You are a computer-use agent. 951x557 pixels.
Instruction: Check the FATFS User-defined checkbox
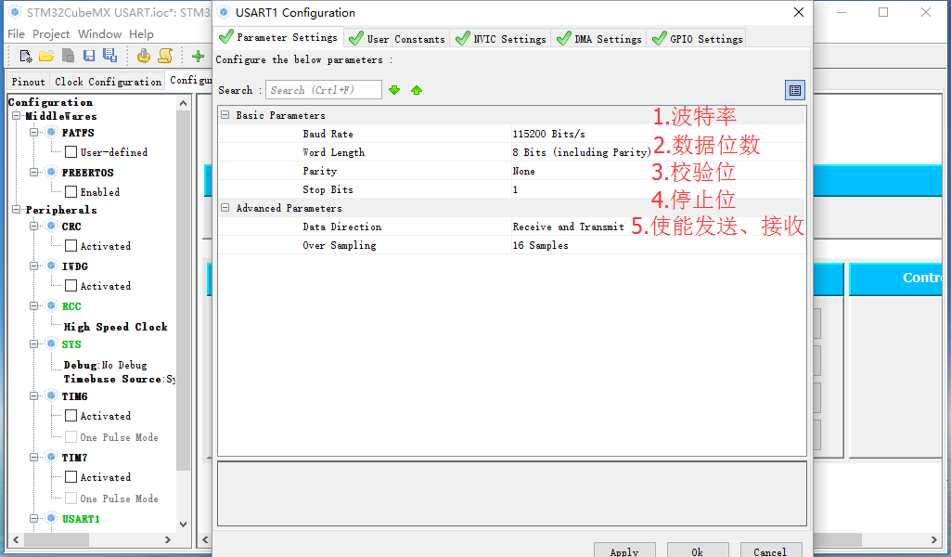click(71, 151)
